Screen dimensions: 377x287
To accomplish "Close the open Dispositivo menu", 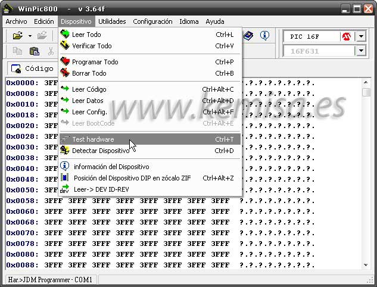I will (76, 21).
